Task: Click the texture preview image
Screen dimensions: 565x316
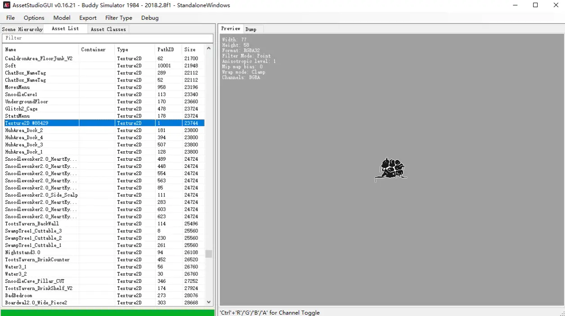Action: click(391, 170)
